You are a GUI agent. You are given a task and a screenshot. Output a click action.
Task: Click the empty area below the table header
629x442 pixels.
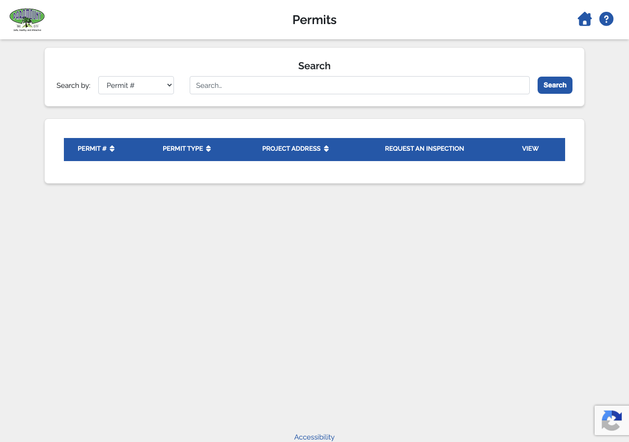(x=314, y=172)
